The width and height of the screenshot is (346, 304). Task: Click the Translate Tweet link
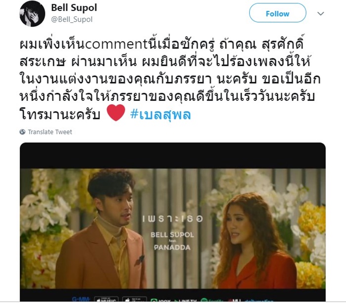pyautogui.click(x=50, y=132)
